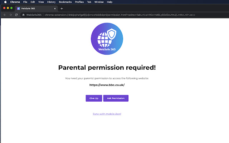The width and height of the screenshot is (229, 143).
Task: Close the WebSafe 365 tab
Action: coord(55,9)
